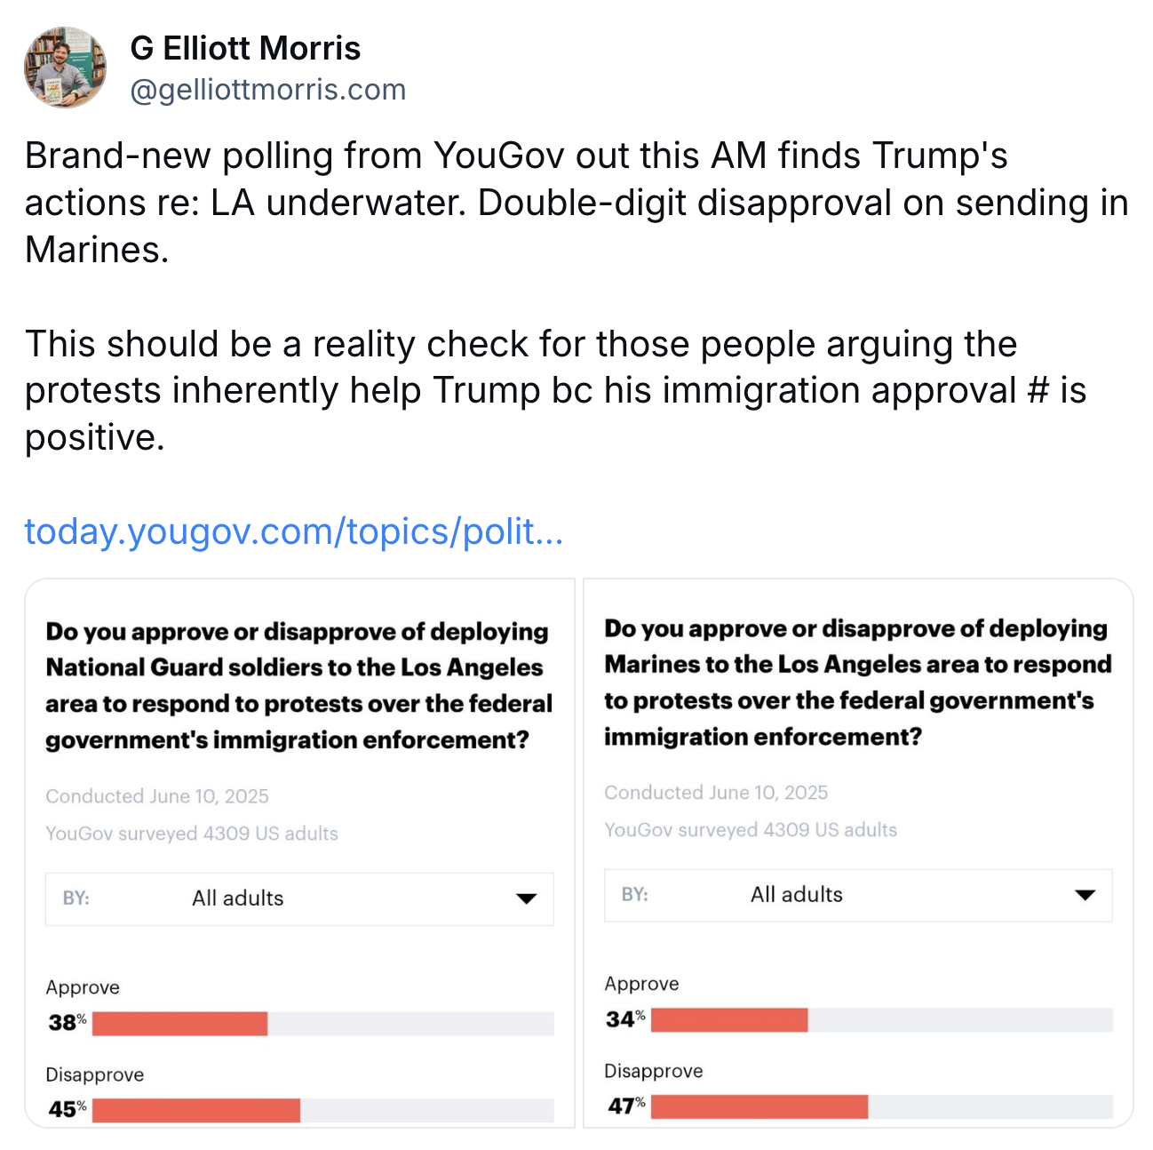Follow the today.yougov.com poll link
The image size is (1153, 1150).
[x=294, y=531]
